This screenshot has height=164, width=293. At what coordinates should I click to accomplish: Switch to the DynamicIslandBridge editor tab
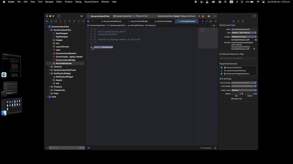coord(138,21)
